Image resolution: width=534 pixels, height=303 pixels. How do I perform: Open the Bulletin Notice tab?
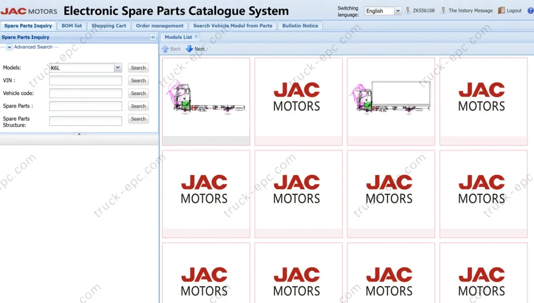(300, 26)
